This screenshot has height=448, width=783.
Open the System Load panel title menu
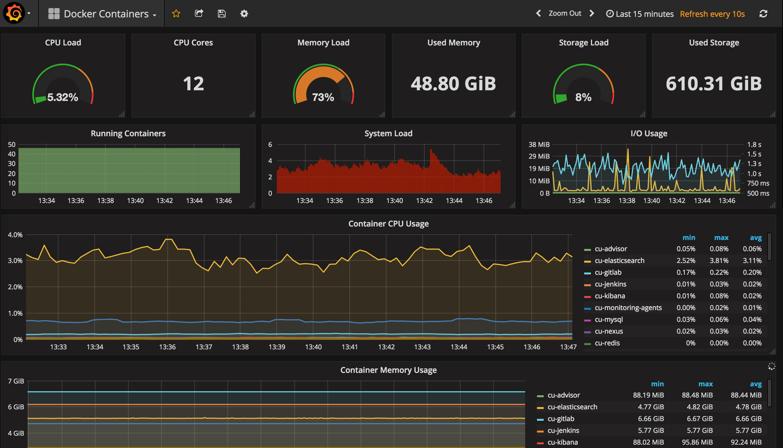(388, 133)
